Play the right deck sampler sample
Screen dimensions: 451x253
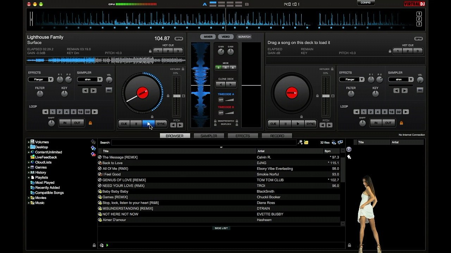point(404,90)
